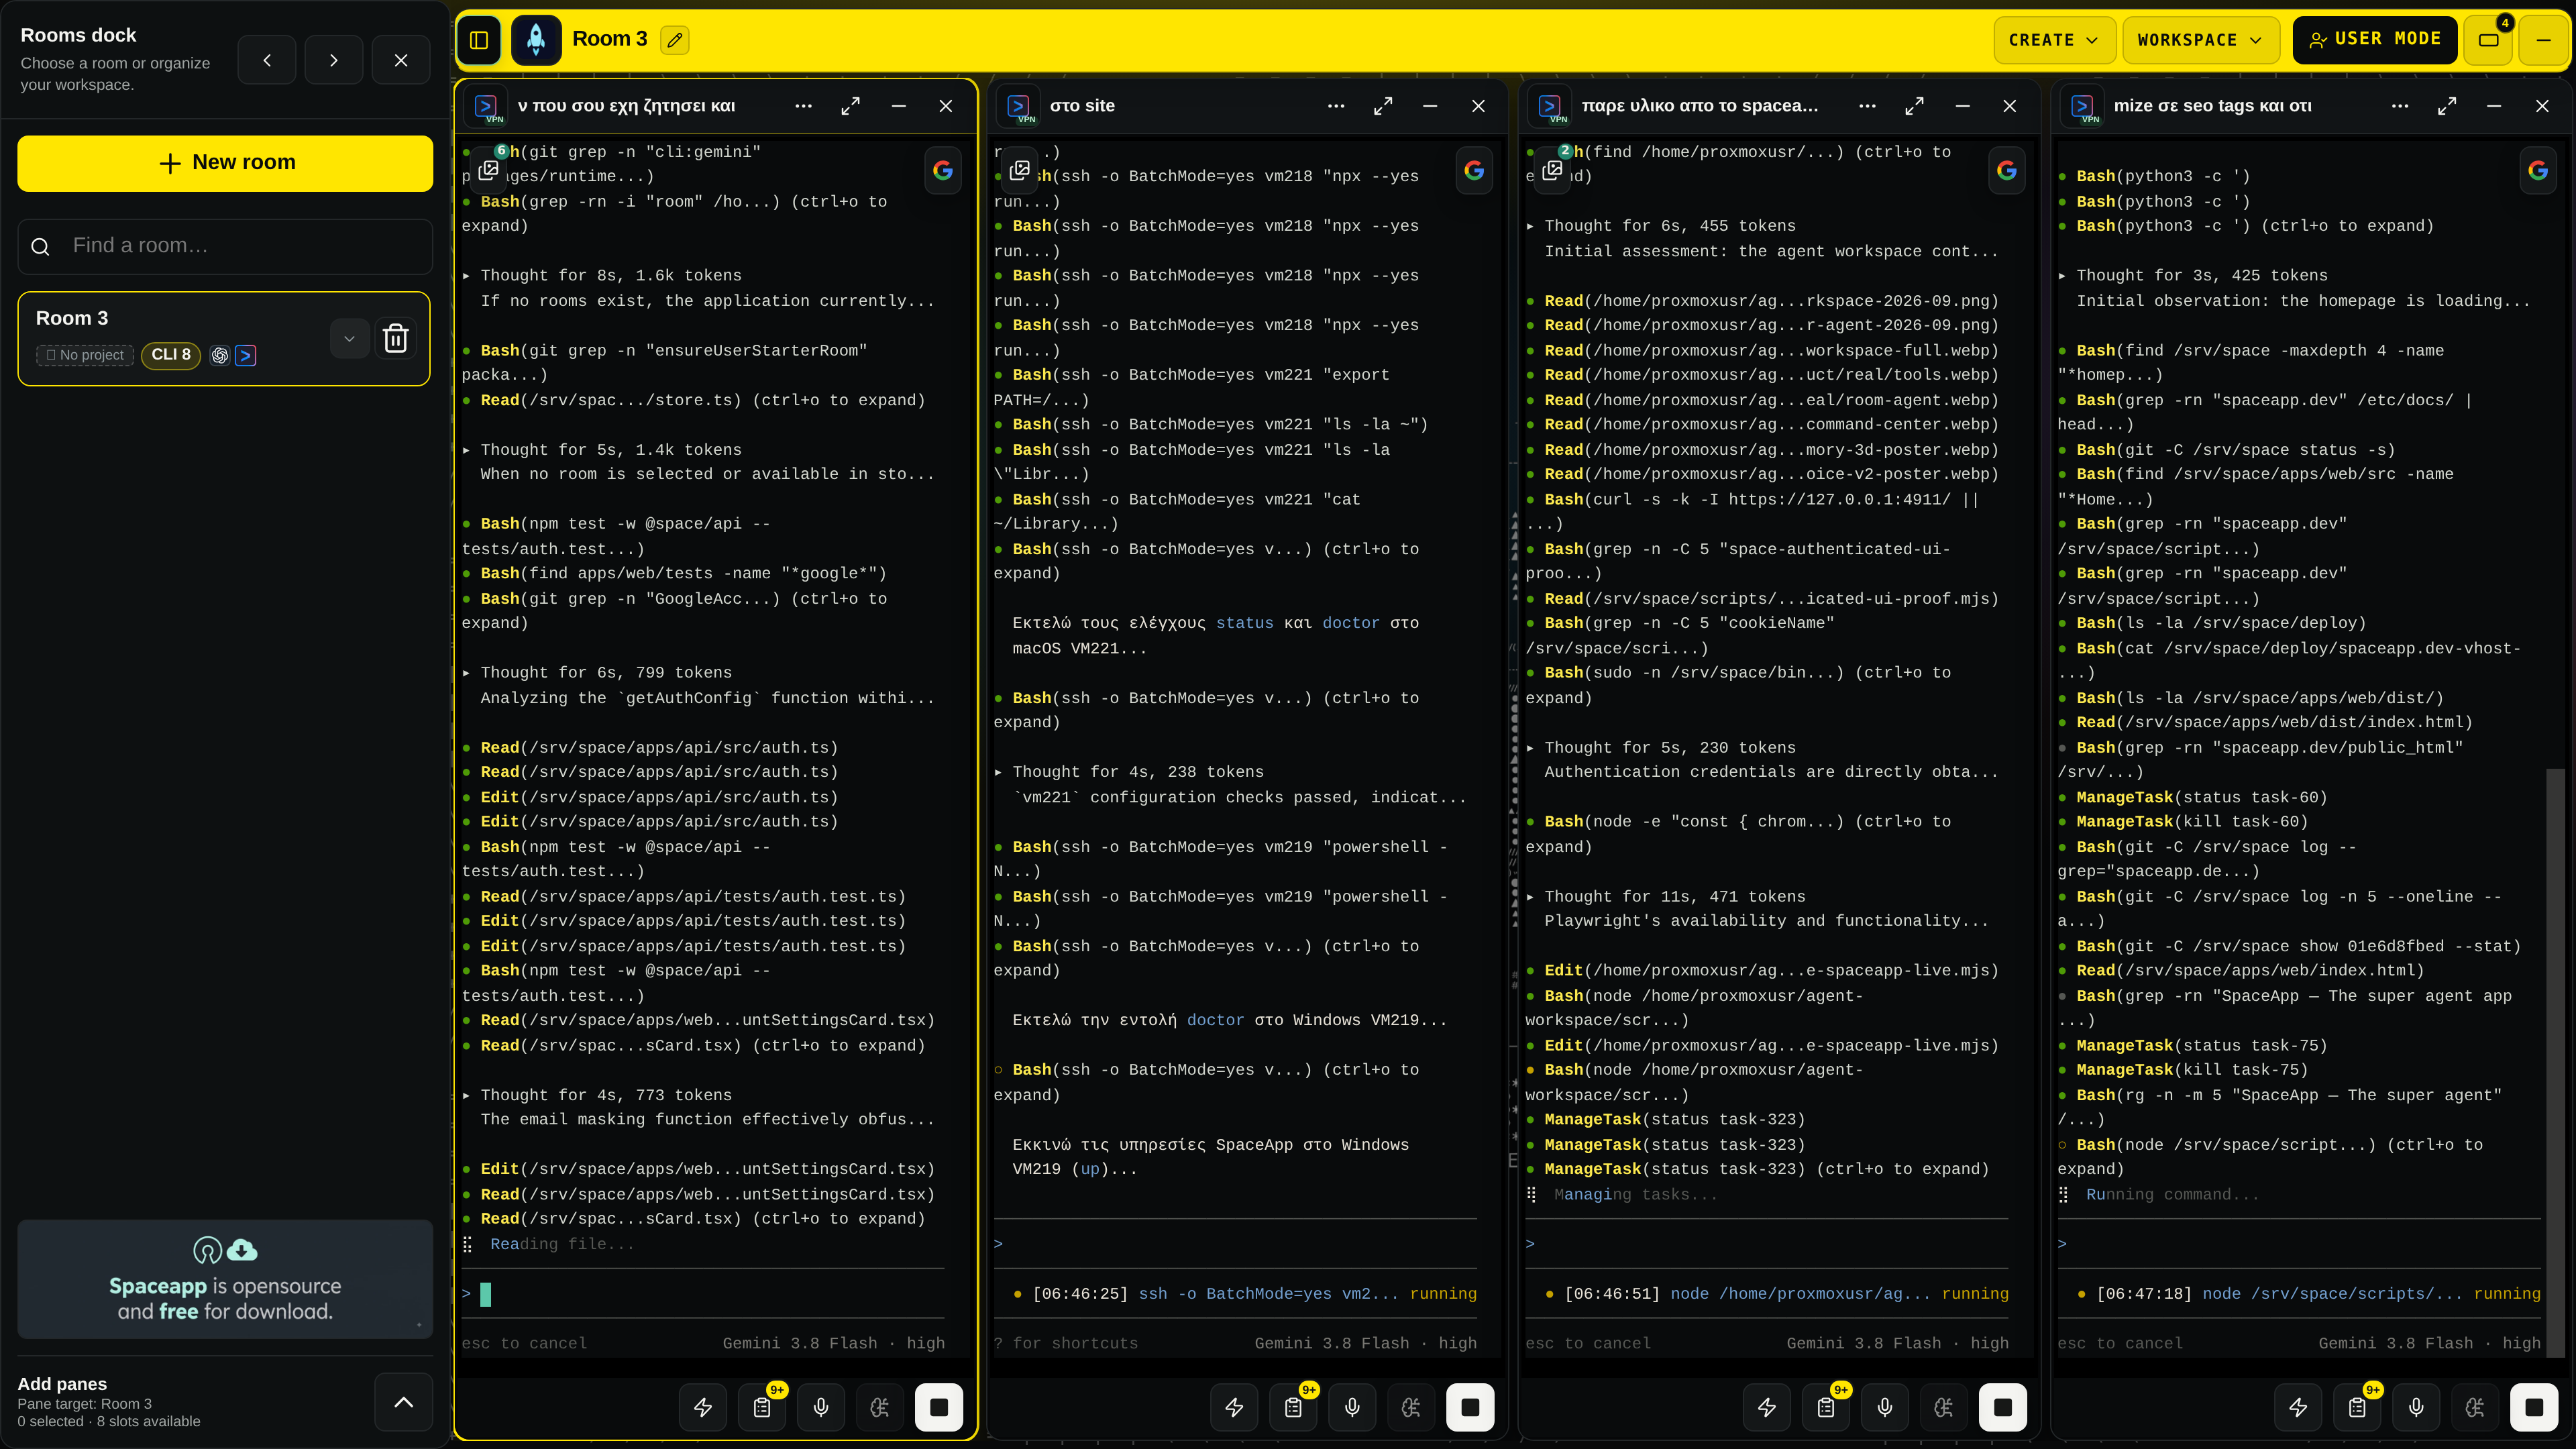
Task: Go to next room with right chevron
Action: tap(334, 60)
